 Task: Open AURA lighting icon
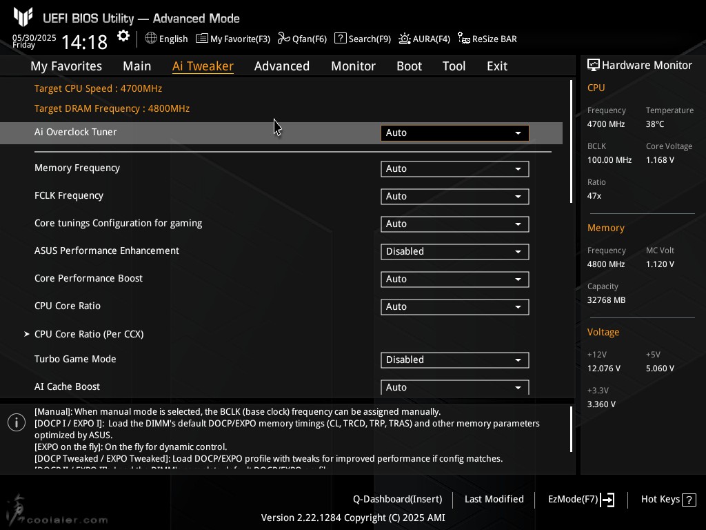pos(404,39)
